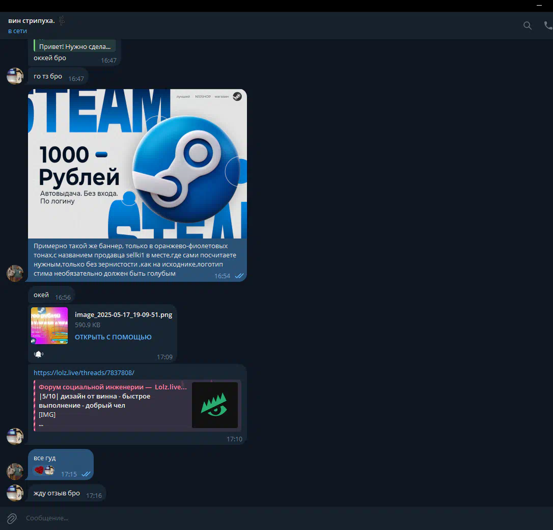
Task: Open the Steam 1000 Рублей banner image
Action: tap(137, 164)
